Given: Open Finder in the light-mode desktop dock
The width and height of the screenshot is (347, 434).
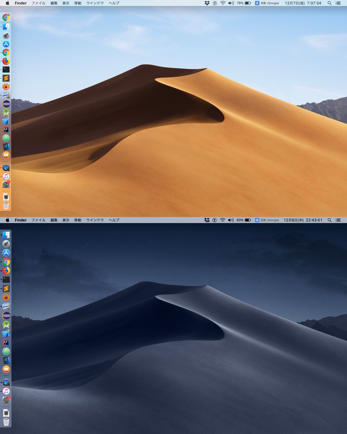Looking at the screenshot, I should [6, 27].
